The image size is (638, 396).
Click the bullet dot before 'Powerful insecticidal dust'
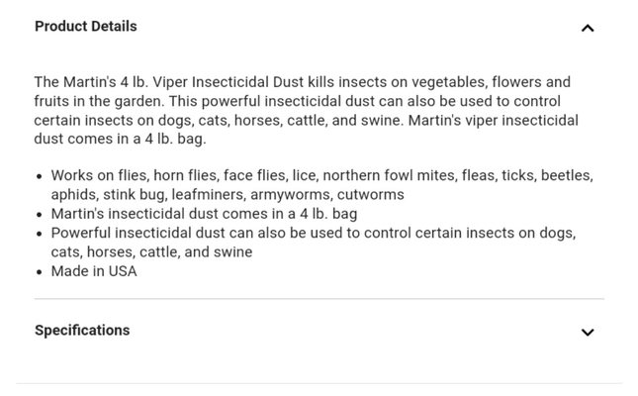39,234
